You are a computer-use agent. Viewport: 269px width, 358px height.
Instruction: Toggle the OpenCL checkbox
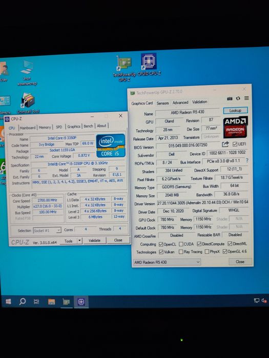161,244
